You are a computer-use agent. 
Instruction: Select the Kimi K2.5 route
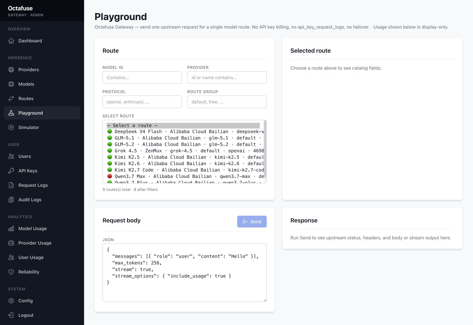coord(185,157)
